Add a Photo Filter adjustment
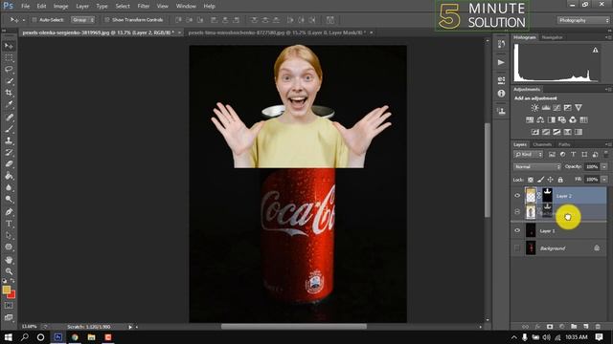This screenshot has width=613, height=344. tap(562, 119)
